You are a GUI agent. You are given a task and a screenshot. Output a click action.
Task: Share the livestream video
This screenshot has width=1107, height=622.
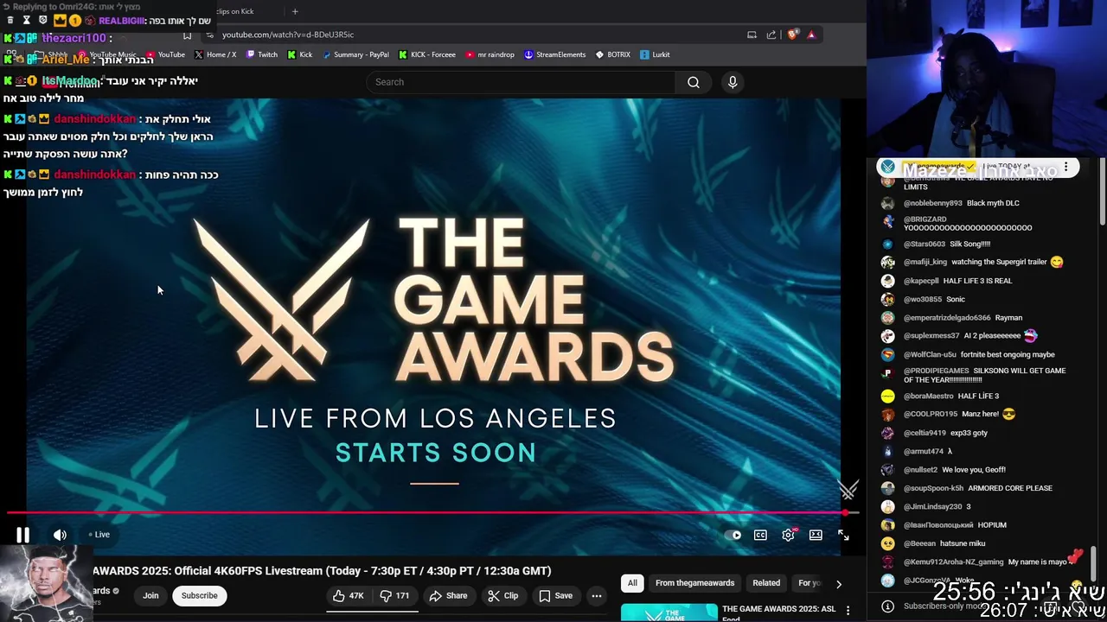coord(448,595)
